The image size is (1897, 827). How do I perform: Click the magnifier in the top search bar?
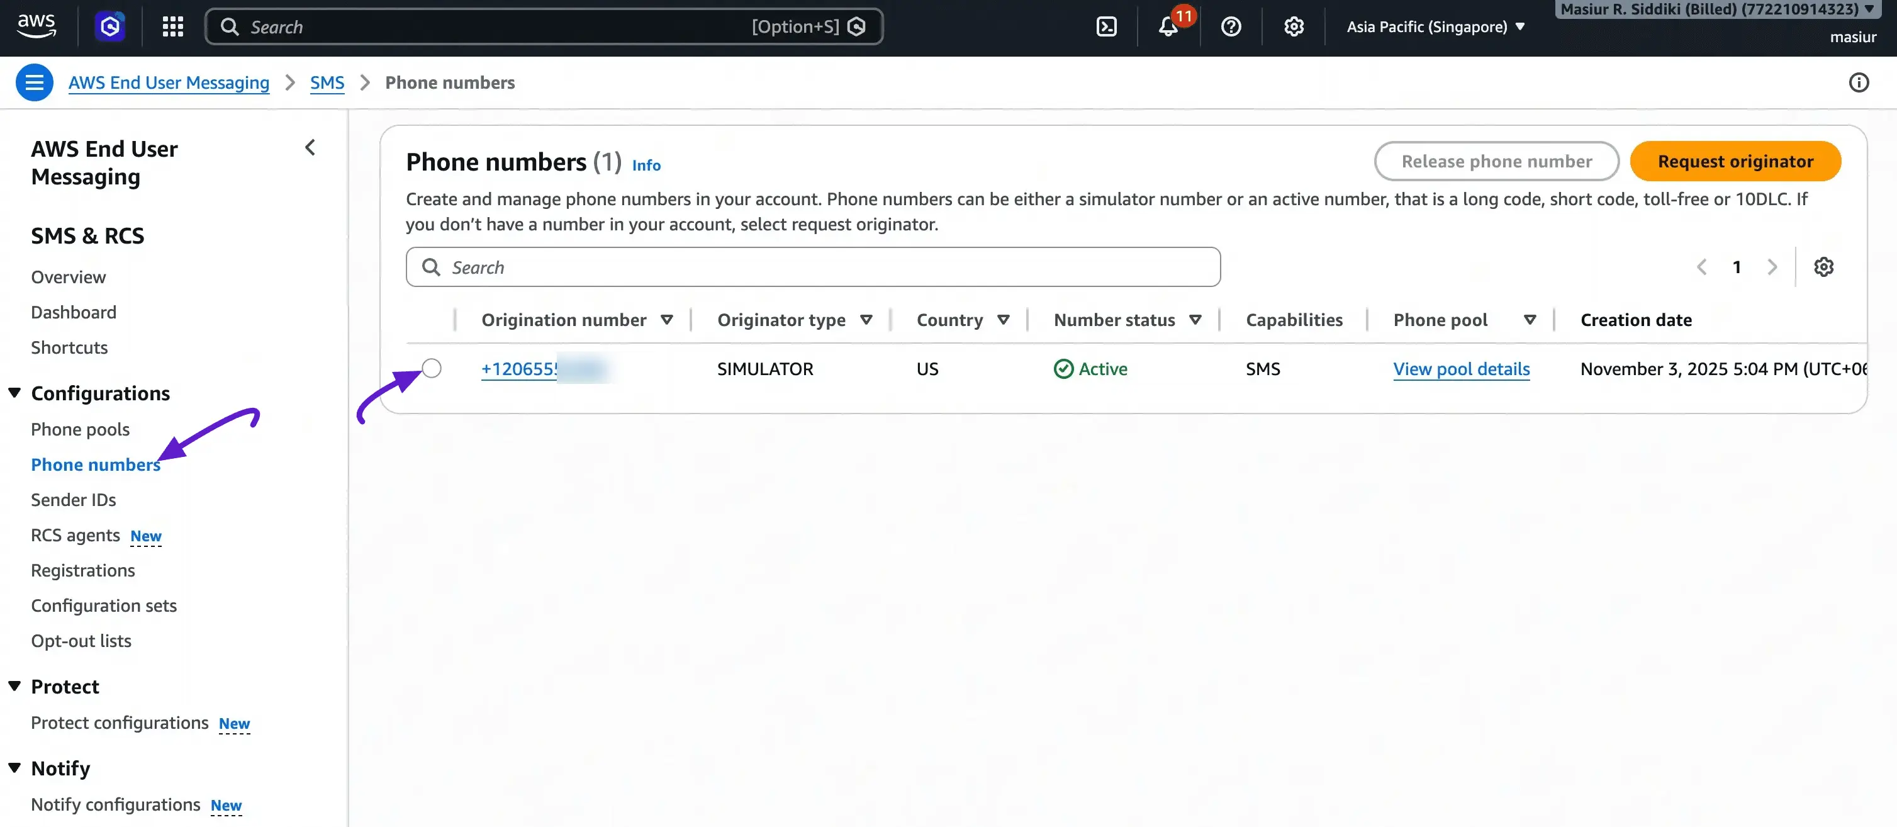[230, 27]
